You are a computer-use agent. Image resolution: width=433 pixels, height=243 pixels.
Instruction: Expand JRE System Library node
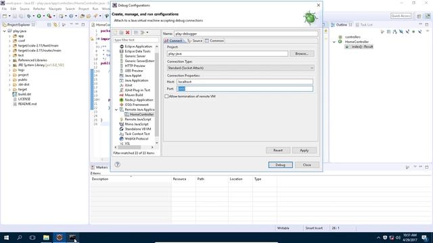point(9,65)
